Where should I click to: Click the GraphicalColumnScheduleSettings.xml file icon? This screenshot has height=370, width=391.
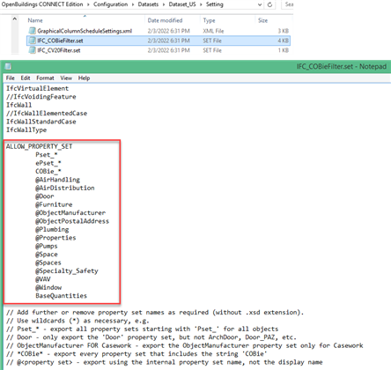pyautogui.click(x=32, y=31)
